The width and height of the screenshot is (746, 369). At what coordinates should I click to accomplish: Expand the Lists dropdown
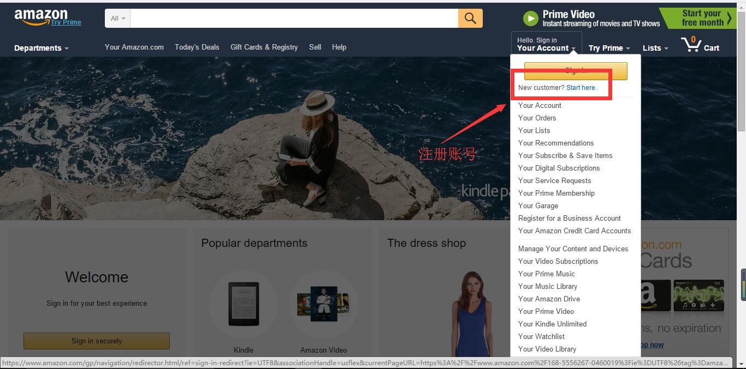(655, 48)
